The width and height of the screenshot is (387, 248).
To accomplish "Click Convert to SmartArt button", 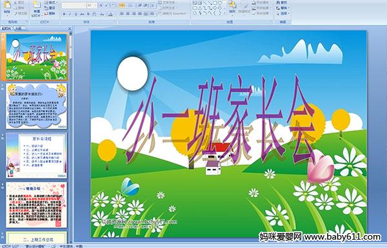I will 173,14.
